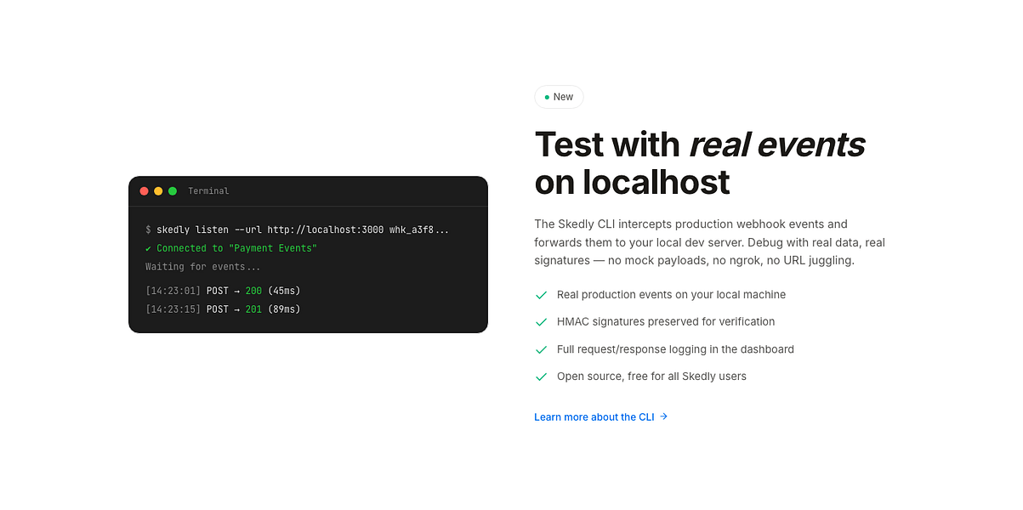The width and height of the screenshot is (1023, 510).
Task: Click the New badge pill
Action: [x=559, y=97]
